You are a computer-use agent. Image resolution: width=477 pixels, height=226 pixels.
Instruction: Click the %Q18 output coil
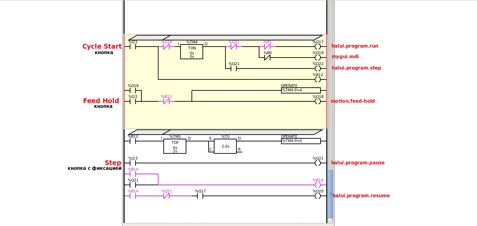pos(318,101)
